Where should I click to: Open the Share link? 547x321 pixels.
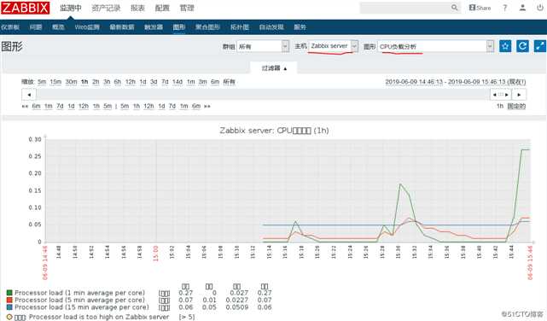tap(480, 8)
